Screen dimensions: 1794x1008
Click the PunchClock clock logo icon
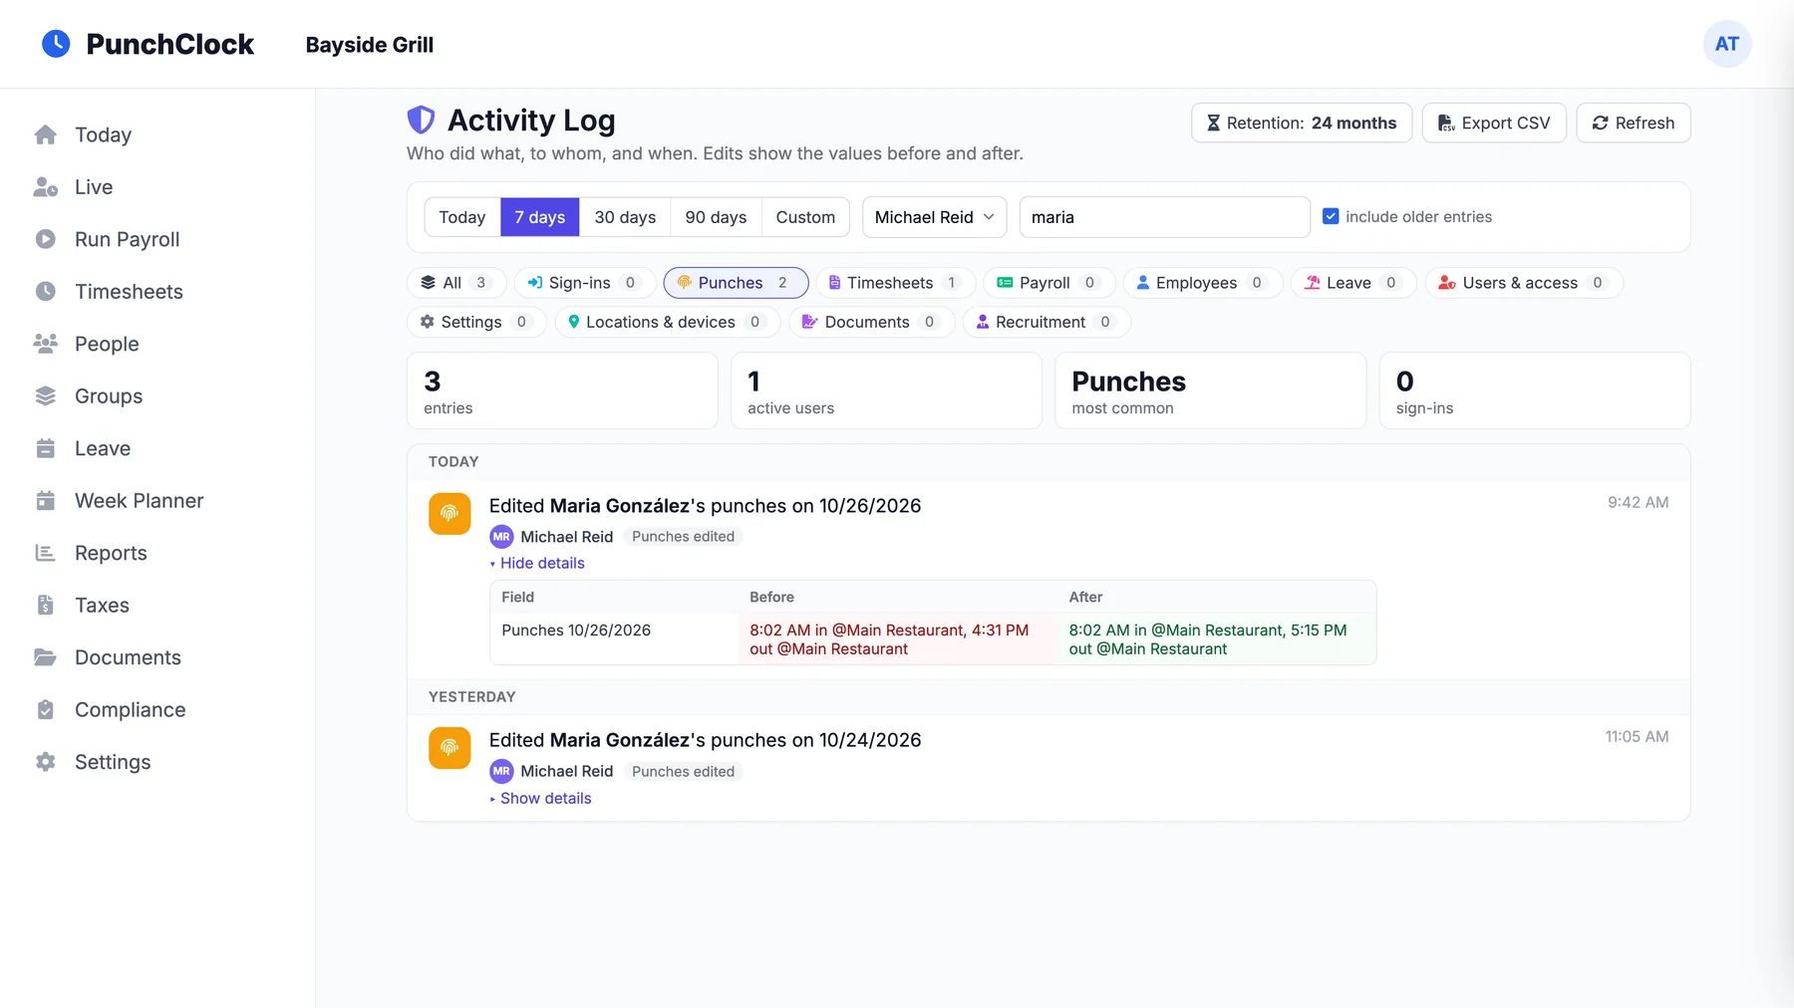(x=56, y=44)
